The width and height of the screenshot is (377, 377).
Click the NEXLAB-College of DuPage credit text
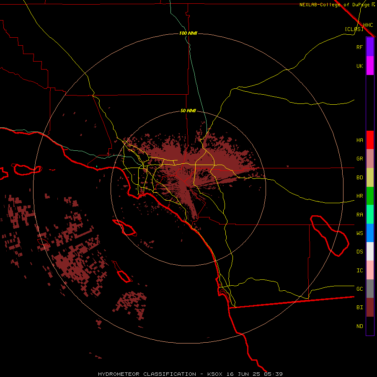click(x=335, y=5)
